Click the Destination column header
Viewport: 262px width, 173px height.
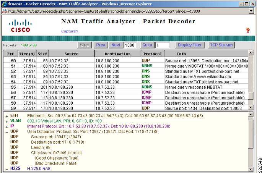(x=118, y=54)
